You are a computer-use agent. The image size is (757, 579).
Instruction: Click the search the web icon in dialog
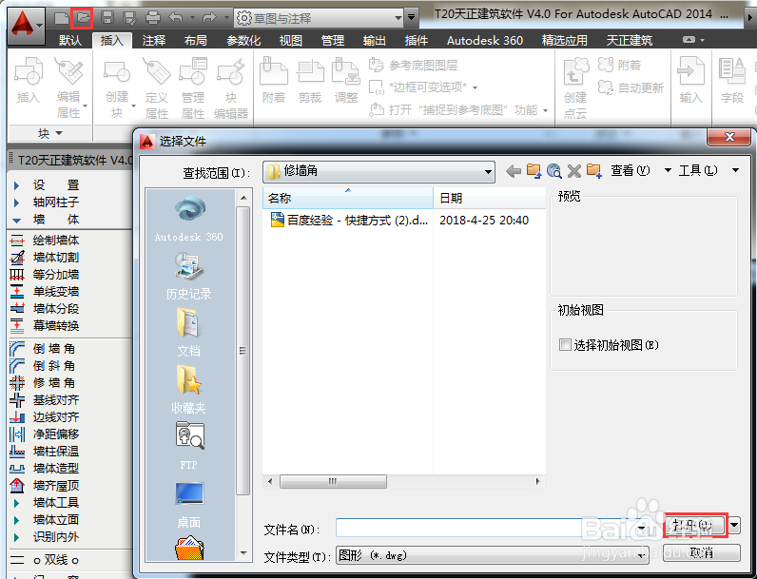[x=553, y=171]
